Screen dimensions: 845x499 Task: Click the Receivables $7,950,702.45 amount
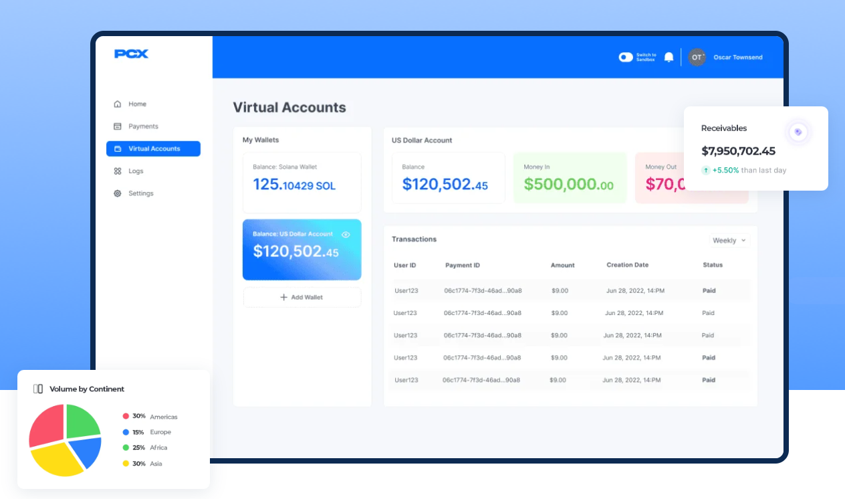(x=738, y=151)
